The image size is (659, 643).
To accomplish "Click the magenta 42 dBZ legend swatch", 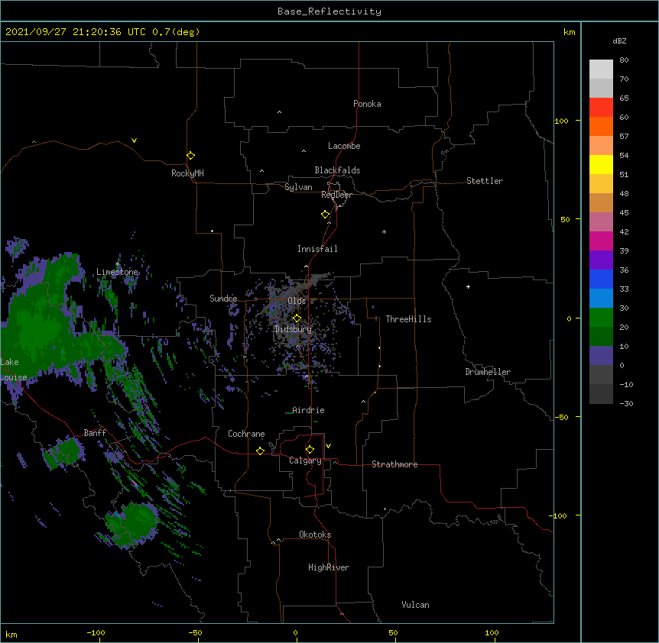I will pos(601,241).
